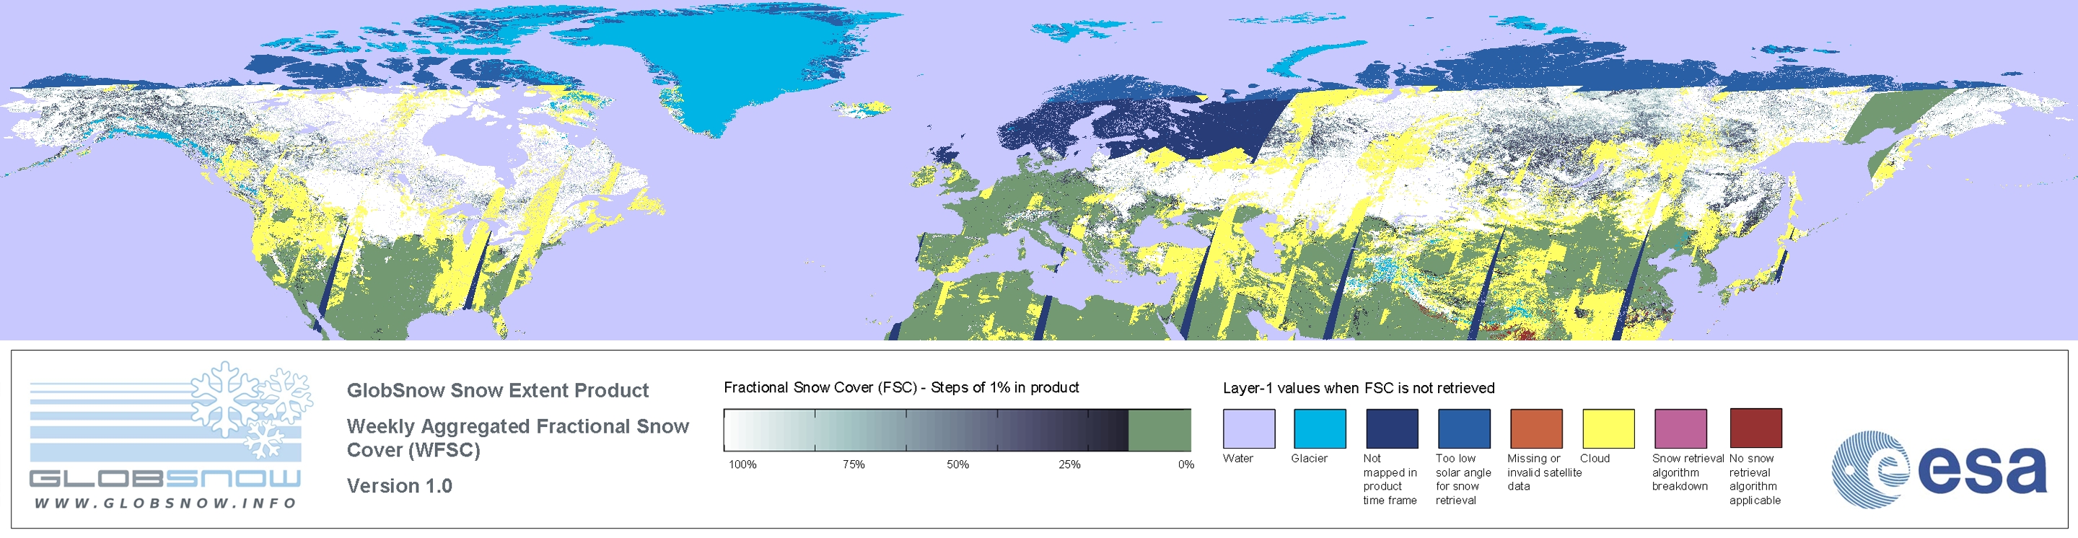Click the 75% scale label
2078x538 pixels.
point(854,464)
